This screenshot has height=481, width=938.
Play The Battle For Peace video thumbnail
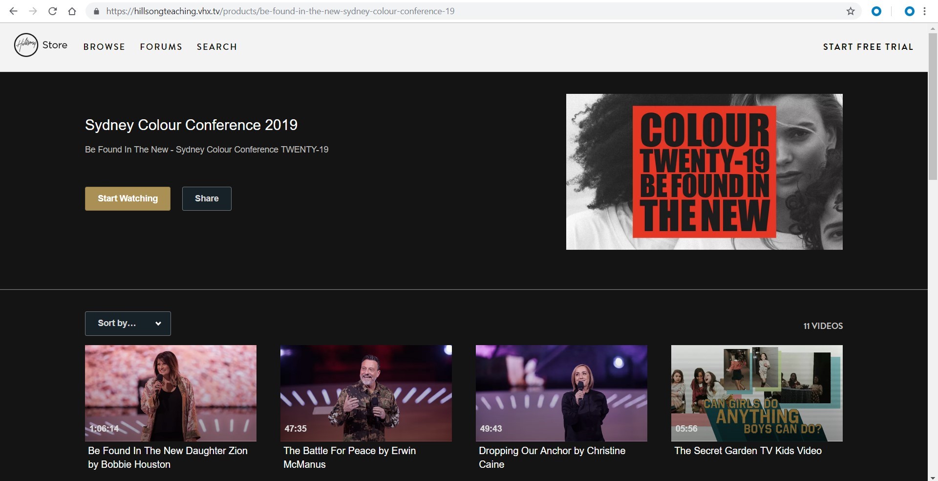pyautogui.click(x=366, y=393)
